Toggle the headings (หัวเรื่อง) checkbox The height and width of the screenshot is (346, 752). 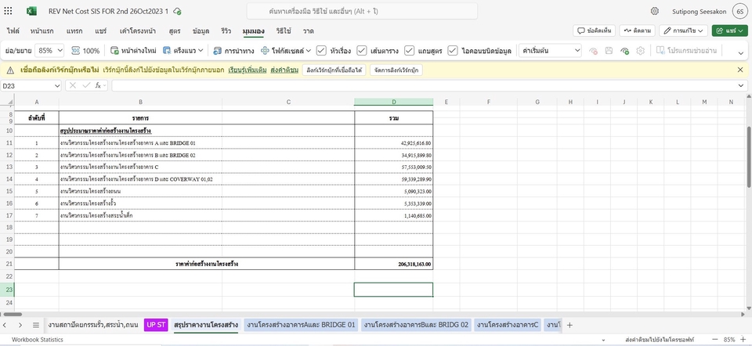[x=321, y=50]
